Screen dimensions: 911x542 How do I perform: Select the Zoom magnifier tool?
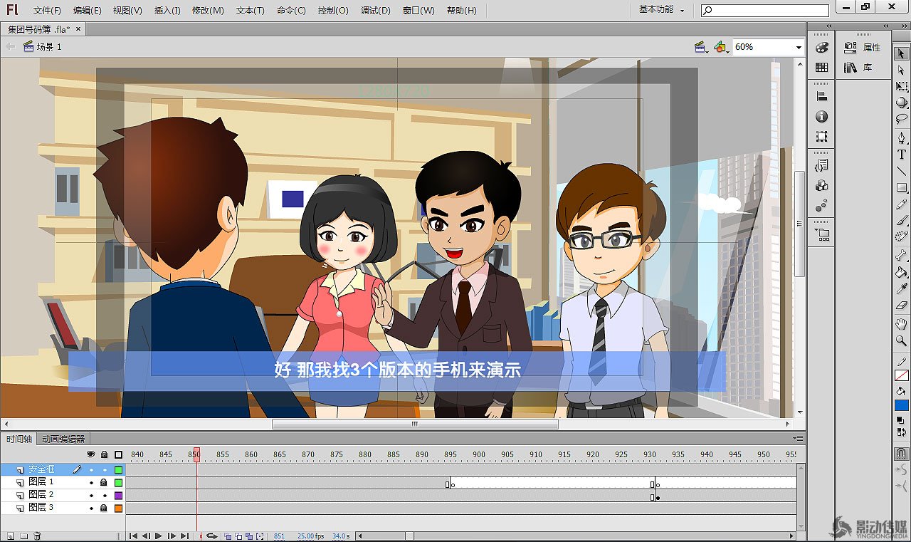[x=902, y=341]
